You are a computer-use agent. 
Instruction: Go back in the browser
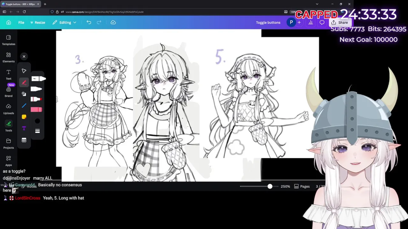point(11,12)
